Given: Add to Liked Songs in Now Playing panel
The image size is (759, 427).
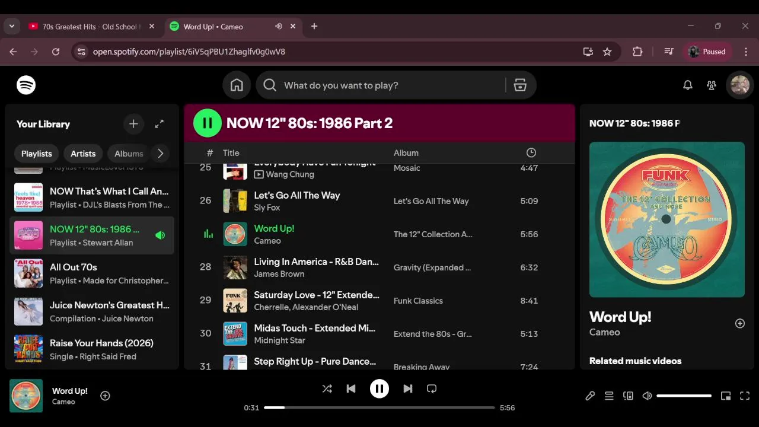Looking at the screenshot, I should coord(740,323).
